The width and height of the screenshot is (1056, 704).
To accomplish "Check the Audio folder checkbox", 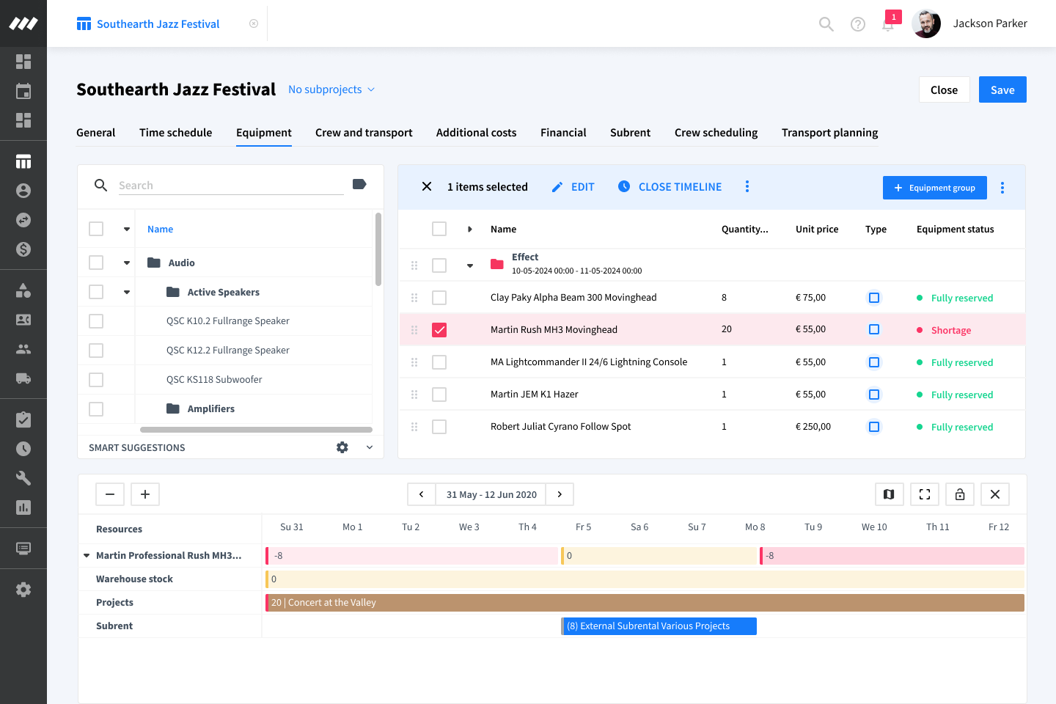I will 96,263.
